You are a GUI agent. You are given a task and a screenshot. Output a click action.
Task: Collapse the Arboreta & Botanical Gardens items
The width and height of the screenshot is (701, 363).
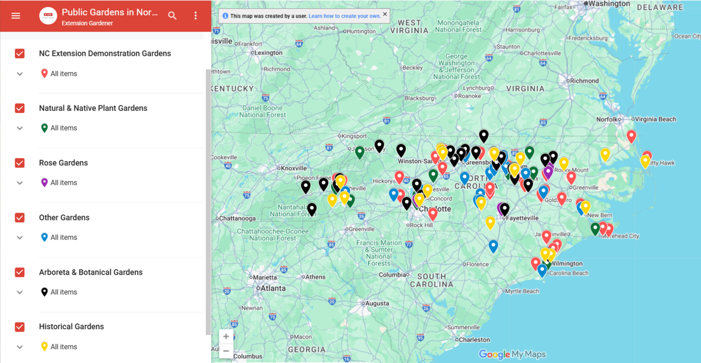click(19, 292)
